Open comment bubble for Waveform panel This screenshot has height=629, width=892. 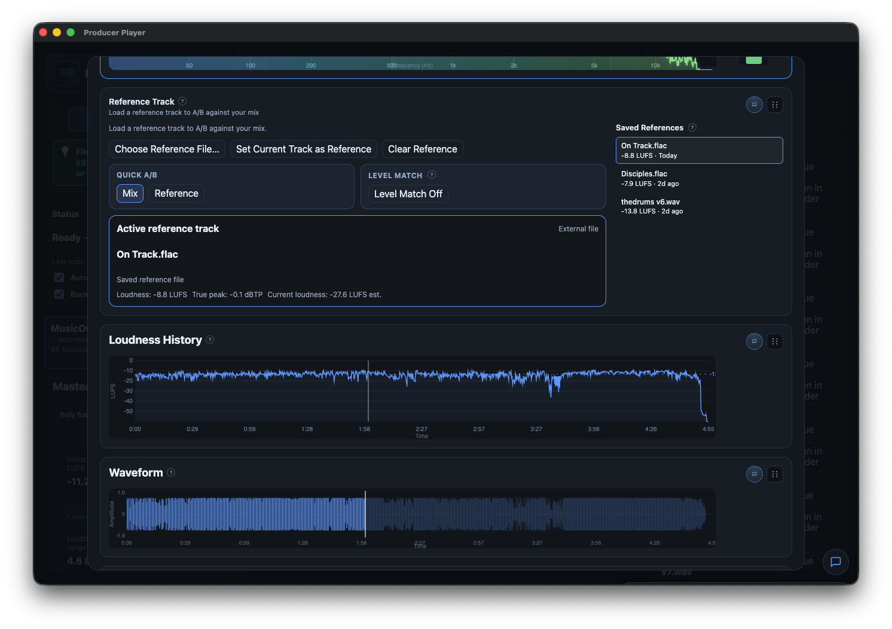754,474
